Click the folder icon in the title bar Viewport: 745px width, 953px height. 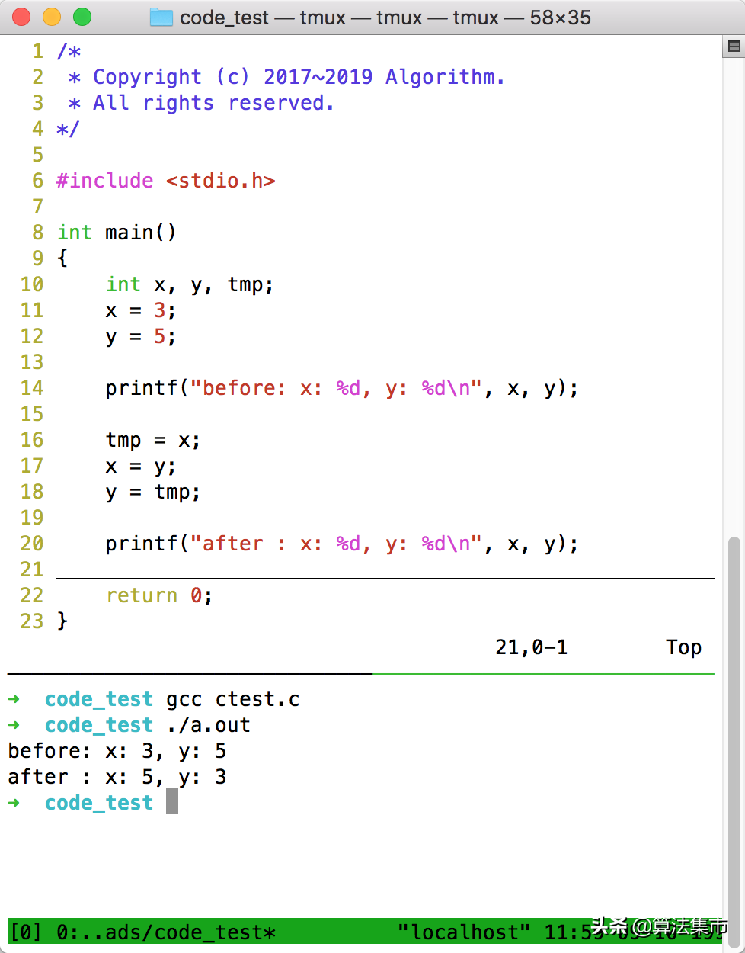pyautogui.click(x=161, y=17)
